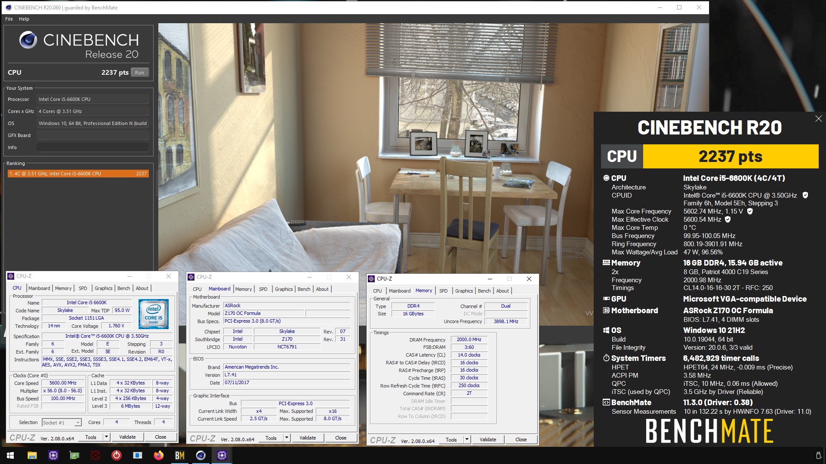Click the Multiplier value x 56.0
This screenshot has height=464, width=826.
(x=63, y=391)
